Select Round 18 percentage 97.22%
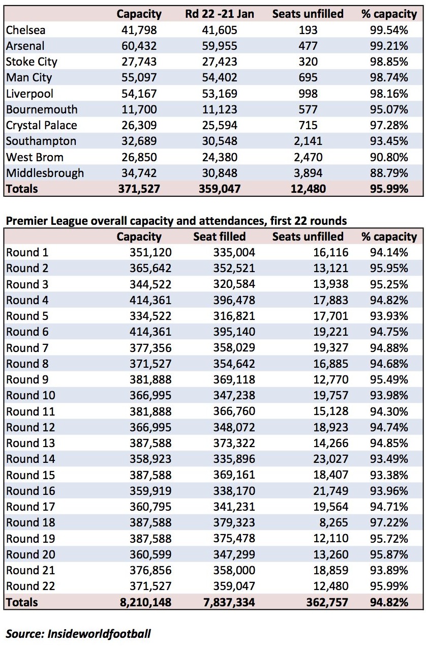This screenshot has width=426, height=646. coord(389,522)
